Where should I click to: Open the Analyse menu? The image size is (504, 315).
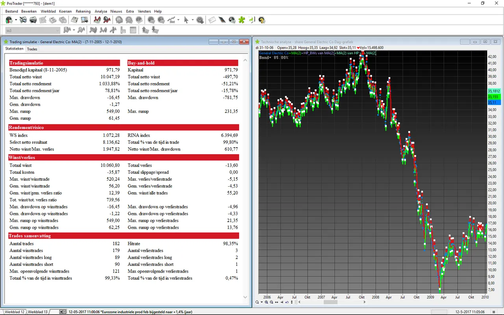coord(101,11)
